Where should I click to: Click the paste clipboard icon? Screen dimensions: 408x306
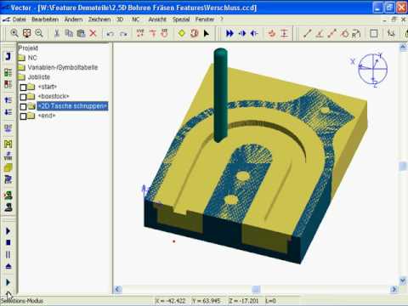(x=81, y=33)
